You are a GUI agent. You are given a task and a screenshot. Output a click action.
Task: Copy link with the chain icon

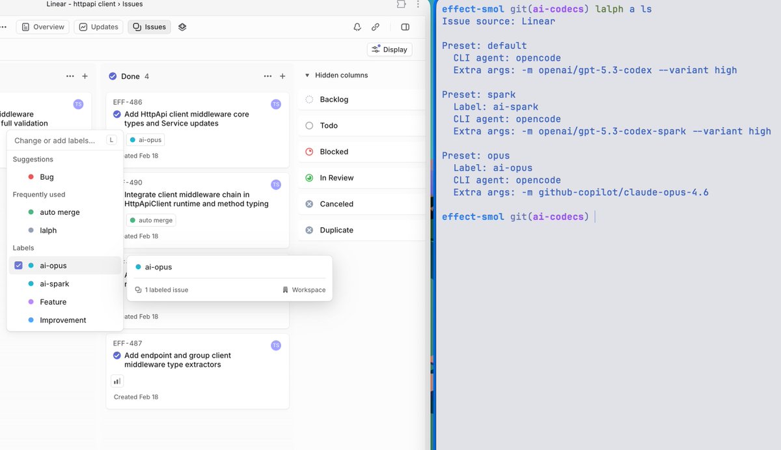376,27
